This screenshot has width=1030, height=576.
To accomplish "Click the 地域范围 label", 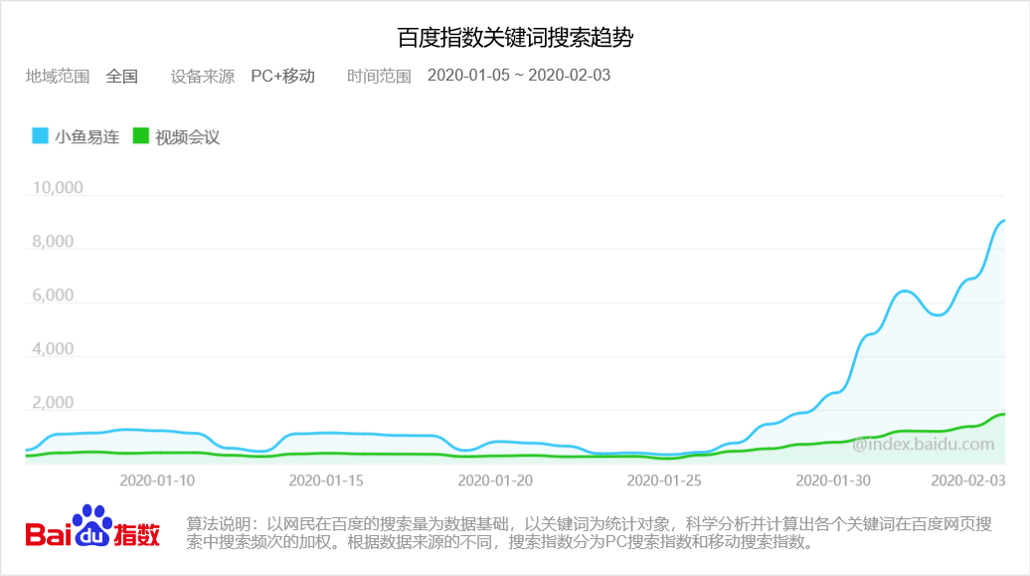I will coord(58,76).
